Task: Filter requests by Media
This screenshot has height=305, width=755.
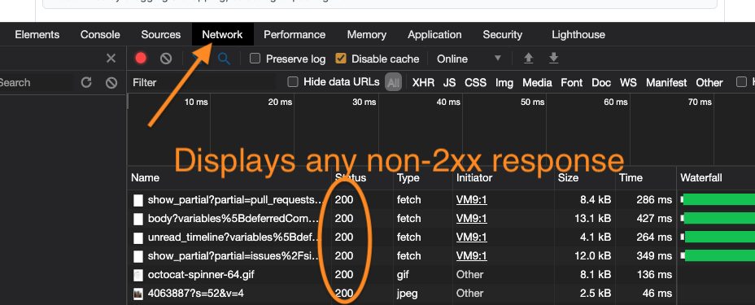Action: coord(537,83)
